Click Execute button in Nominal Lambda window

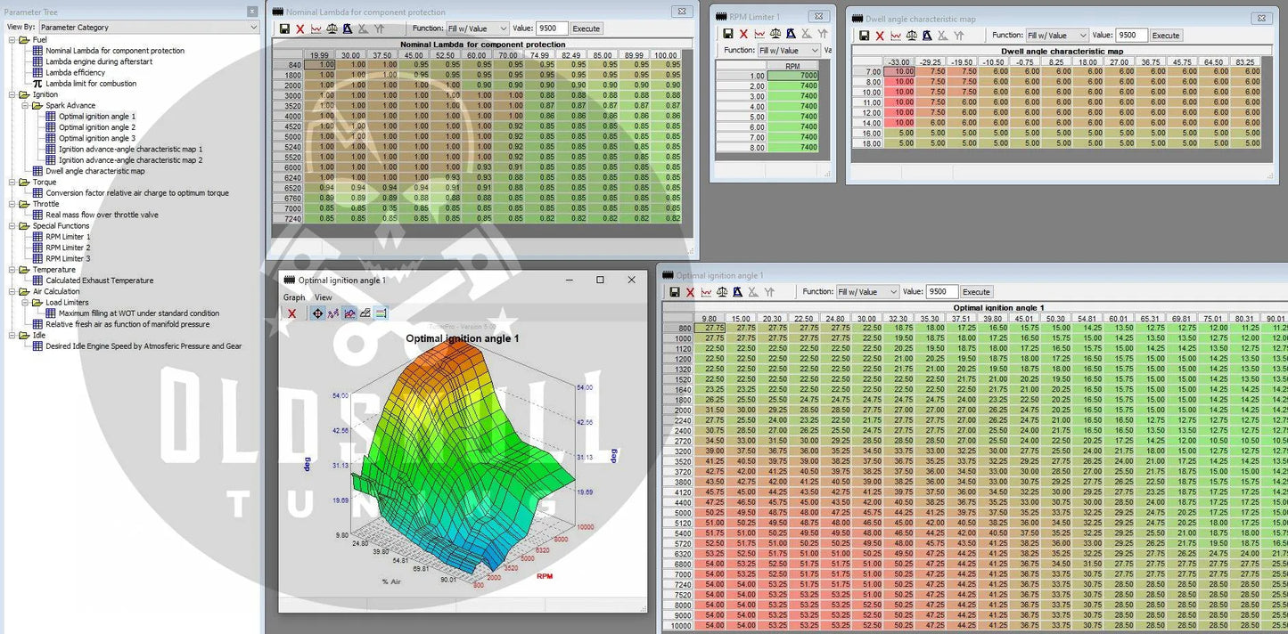click(586, 28)
